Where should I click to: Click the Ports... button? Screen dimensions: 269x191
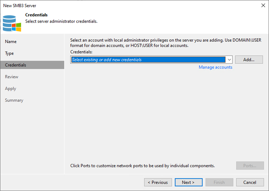tap(250, 166)
